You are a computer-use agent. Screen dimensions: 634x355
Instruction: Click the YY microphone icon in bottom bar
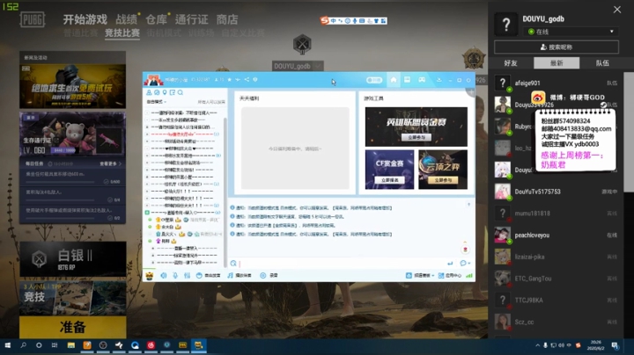click(x=175, y=275)
